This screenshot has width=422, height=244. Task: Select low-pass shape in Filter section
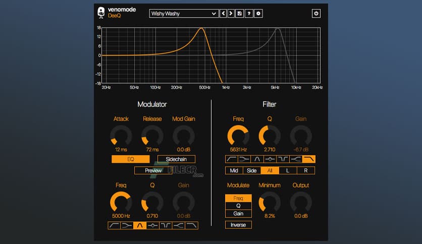[308, 159]
